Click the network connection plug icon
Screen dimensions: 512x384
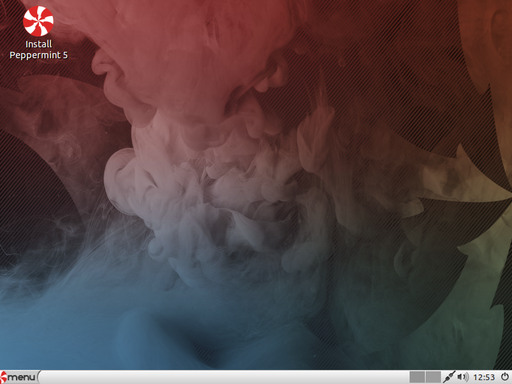pyautogui.click(x=450, y=377)
